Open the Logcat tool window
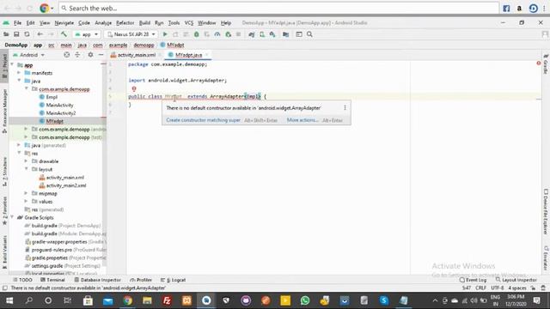The height and width of the screenshot is (309, 550). click(174, 280)
